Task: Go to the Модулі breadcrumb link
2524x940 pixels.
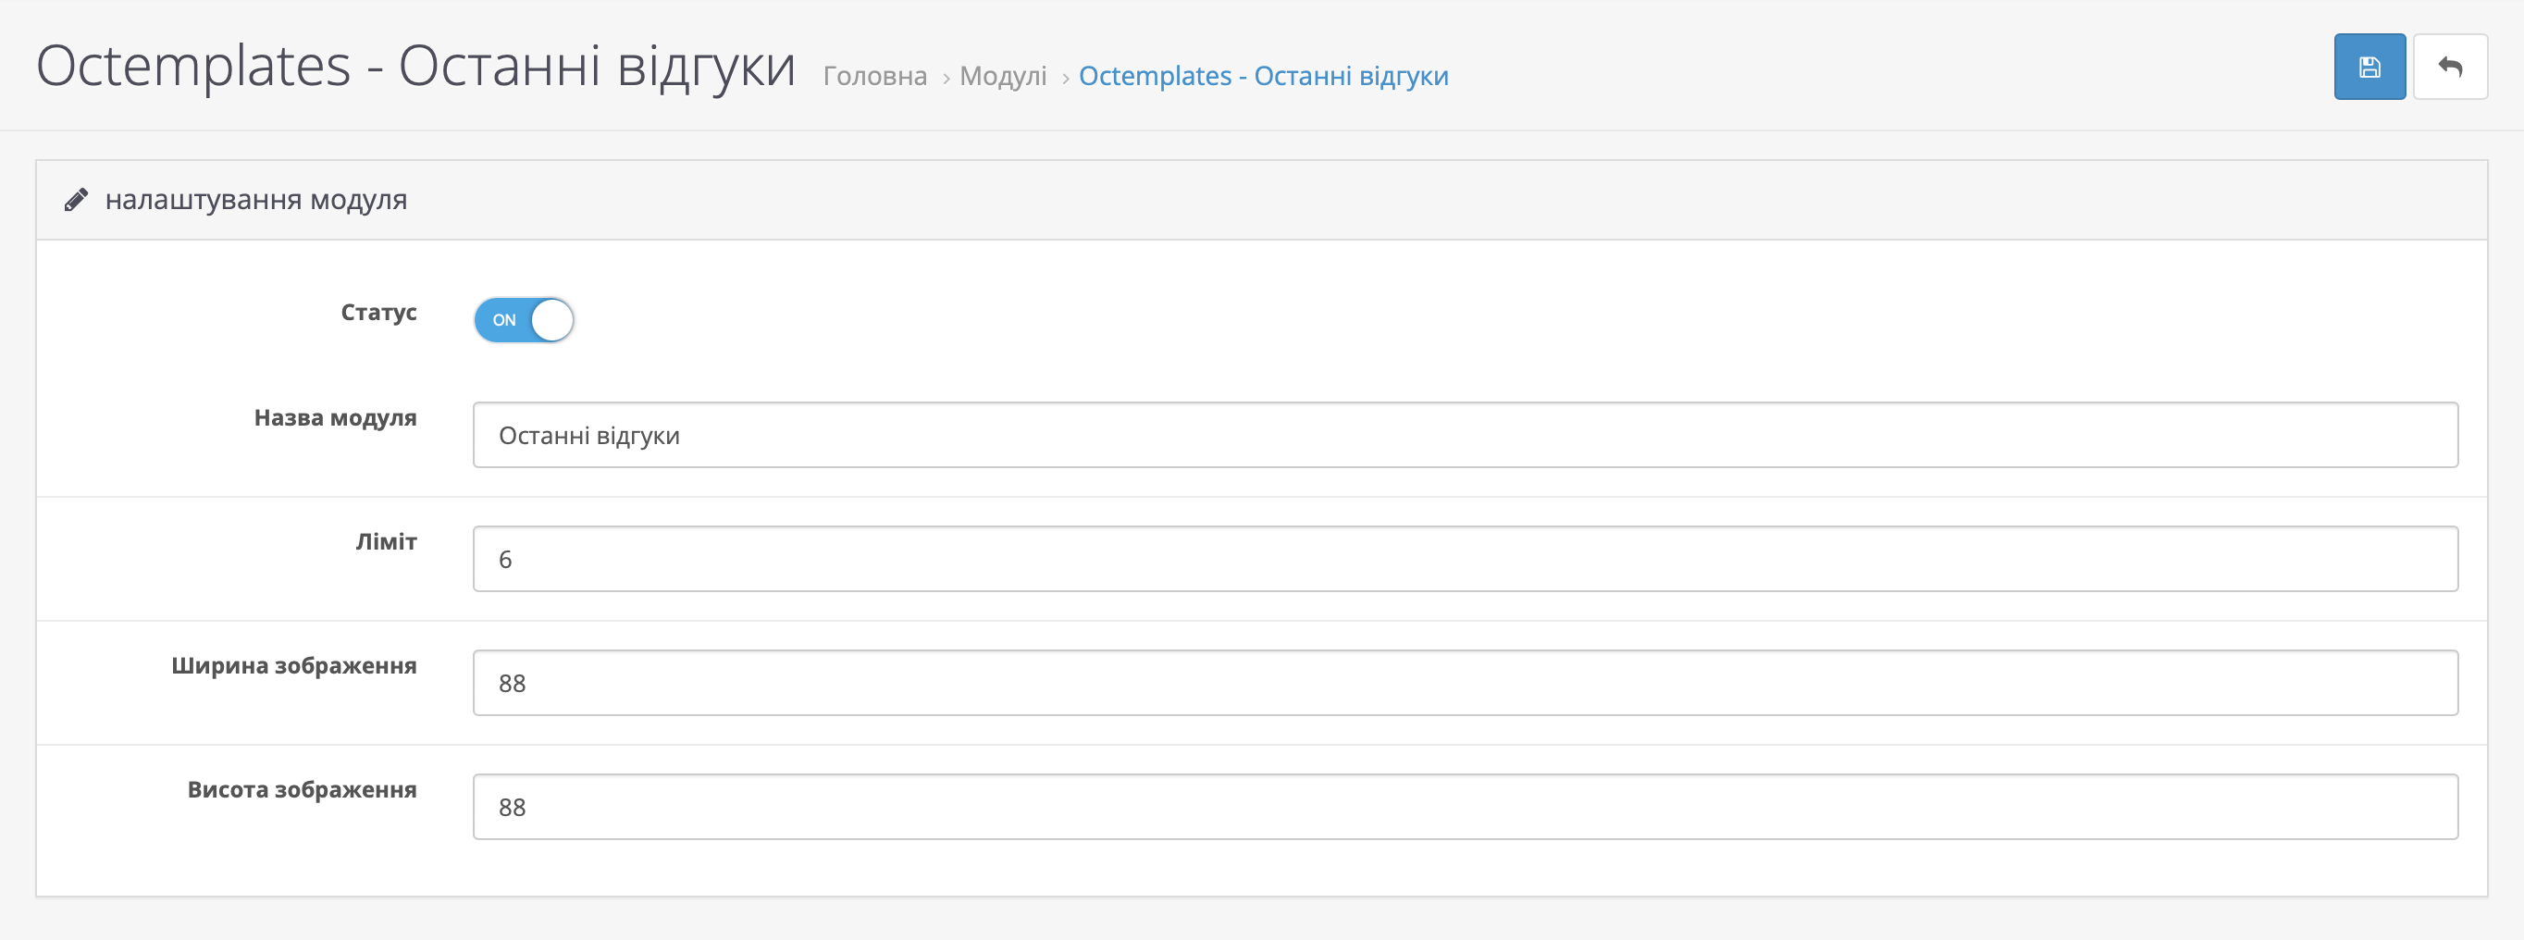Action: pos(1002,77)
